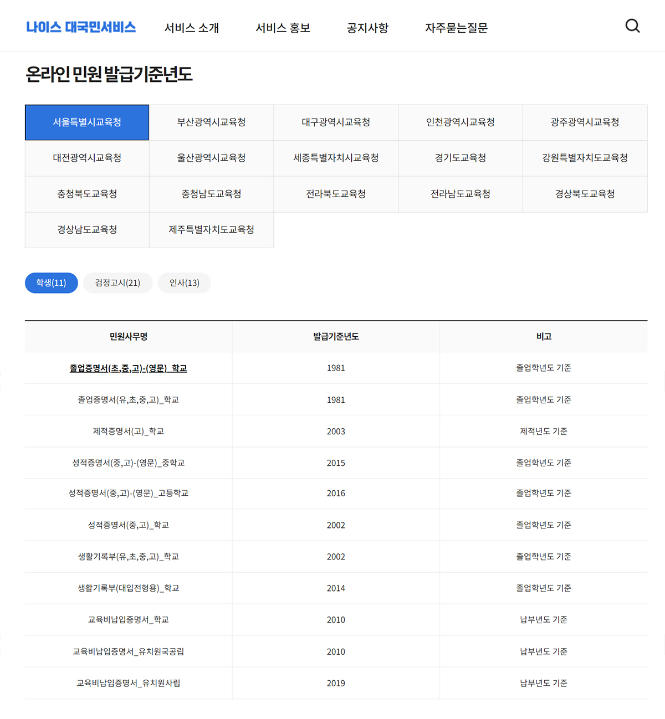
Task: Click 교육비납입증명서_유치원국공립 row name
Action: (128, 652)
